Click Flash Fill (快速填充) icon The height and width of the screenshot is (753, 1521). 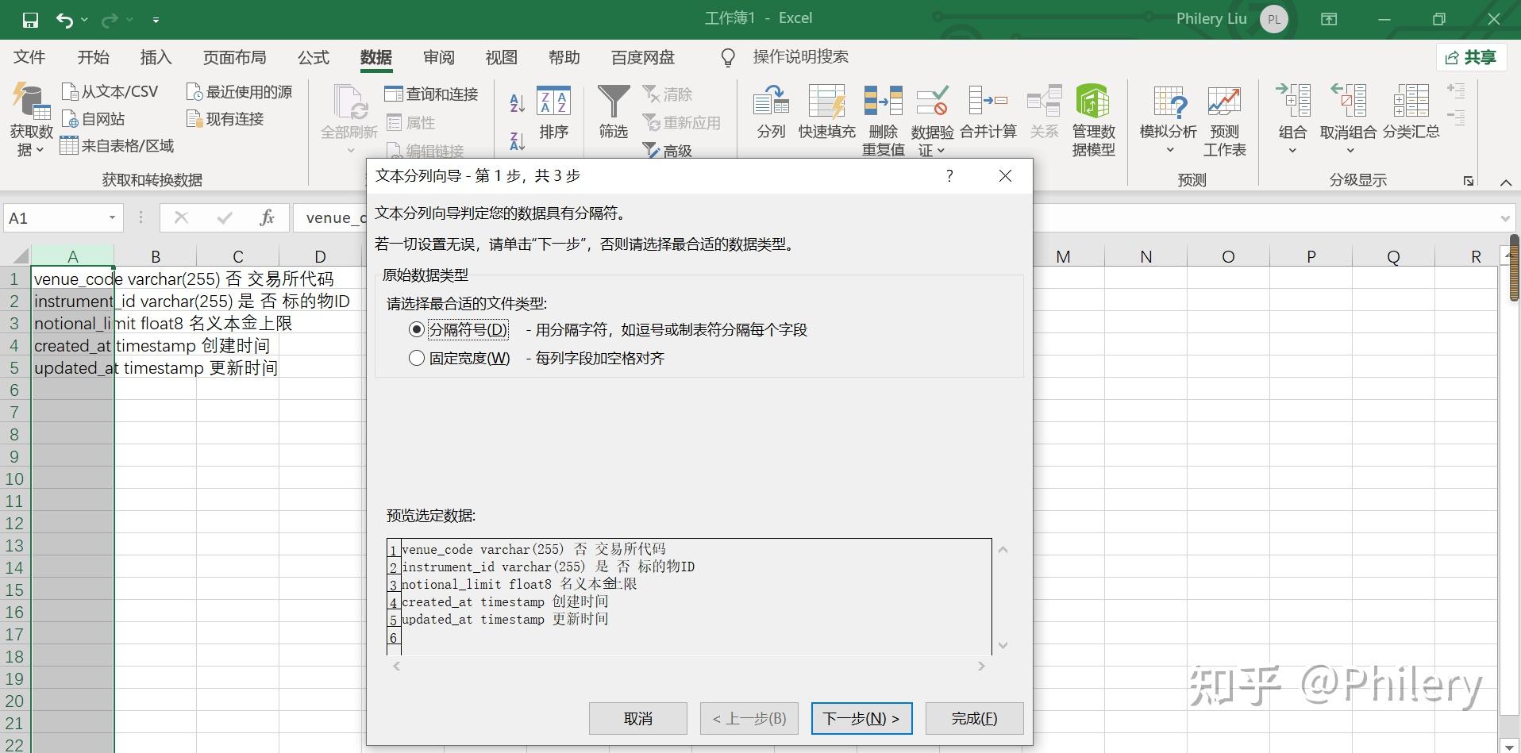click(x=826, y=113)
